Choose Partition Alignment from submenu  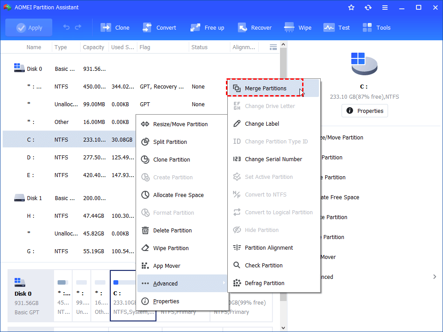click(x=273, y=247)
